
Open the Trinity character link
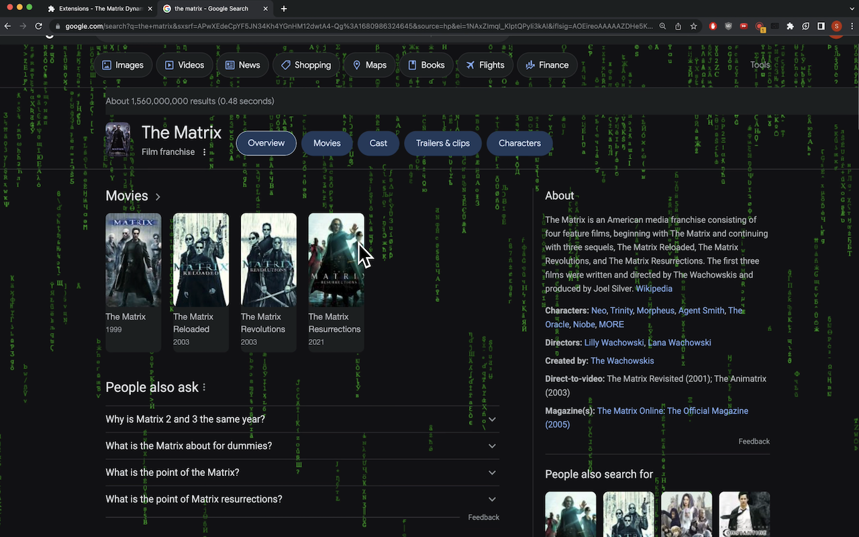[621, 311]
